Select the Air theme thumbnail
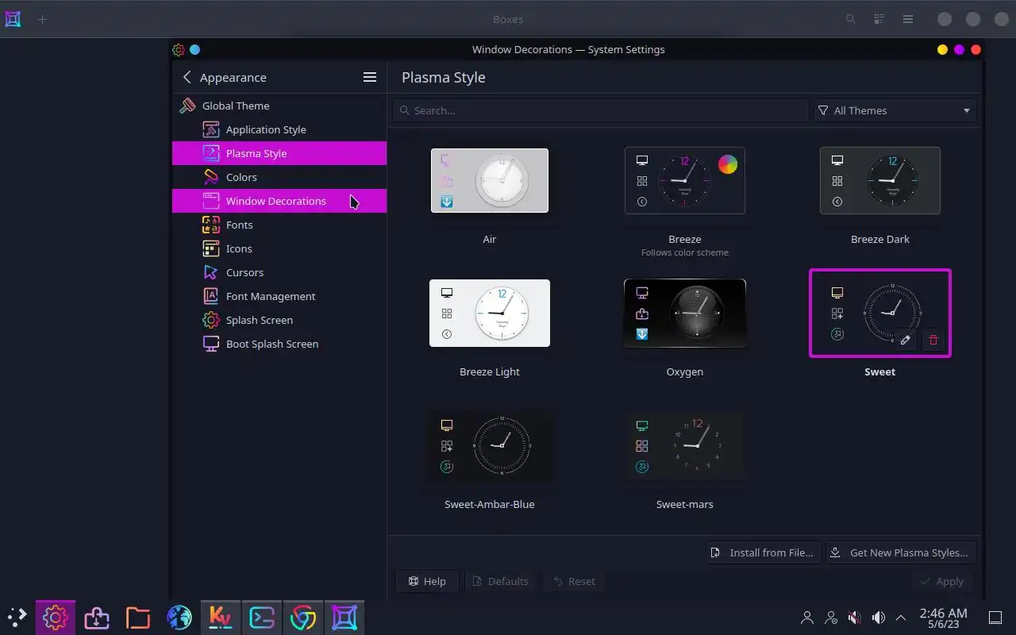Viewport: 1016px width, 635px height. click(490, 180)
